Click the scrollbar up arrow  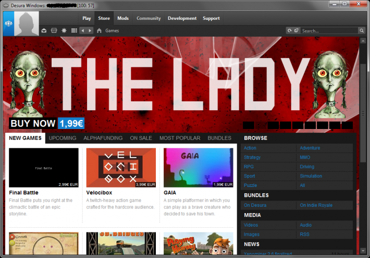[363, 40]
